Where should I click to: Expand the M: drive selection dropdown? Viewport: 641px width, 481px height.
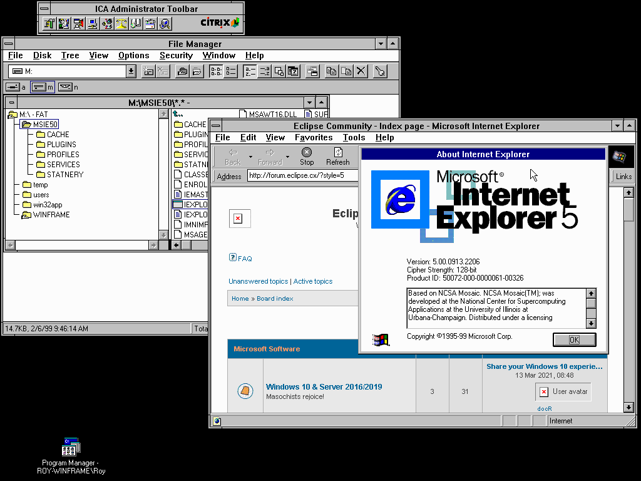[x=131, y=71]
